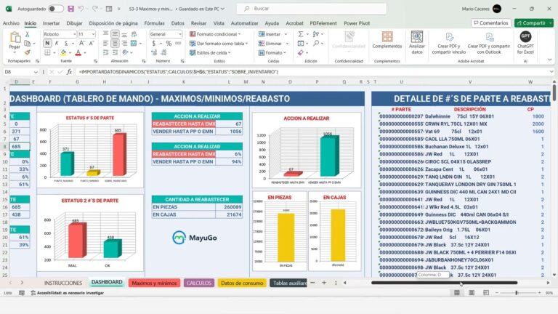Screen dimensions: 558x314
Task: Switch to the Insertar ribbon tab
Action: (x=52, y=23)
